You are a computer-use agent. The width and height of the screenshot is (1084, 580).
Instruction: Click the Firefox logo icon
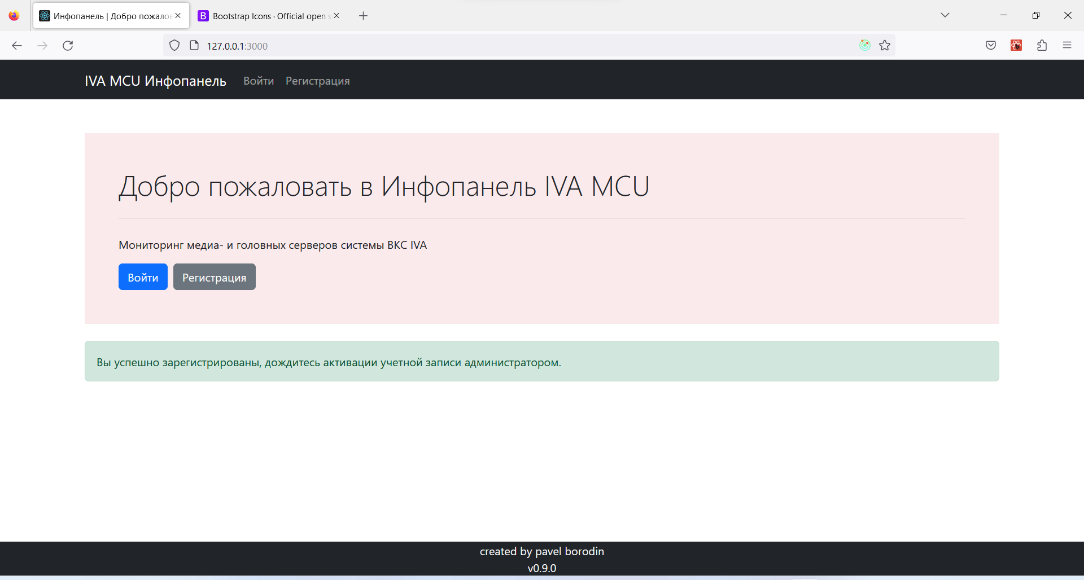coord(14,16)
